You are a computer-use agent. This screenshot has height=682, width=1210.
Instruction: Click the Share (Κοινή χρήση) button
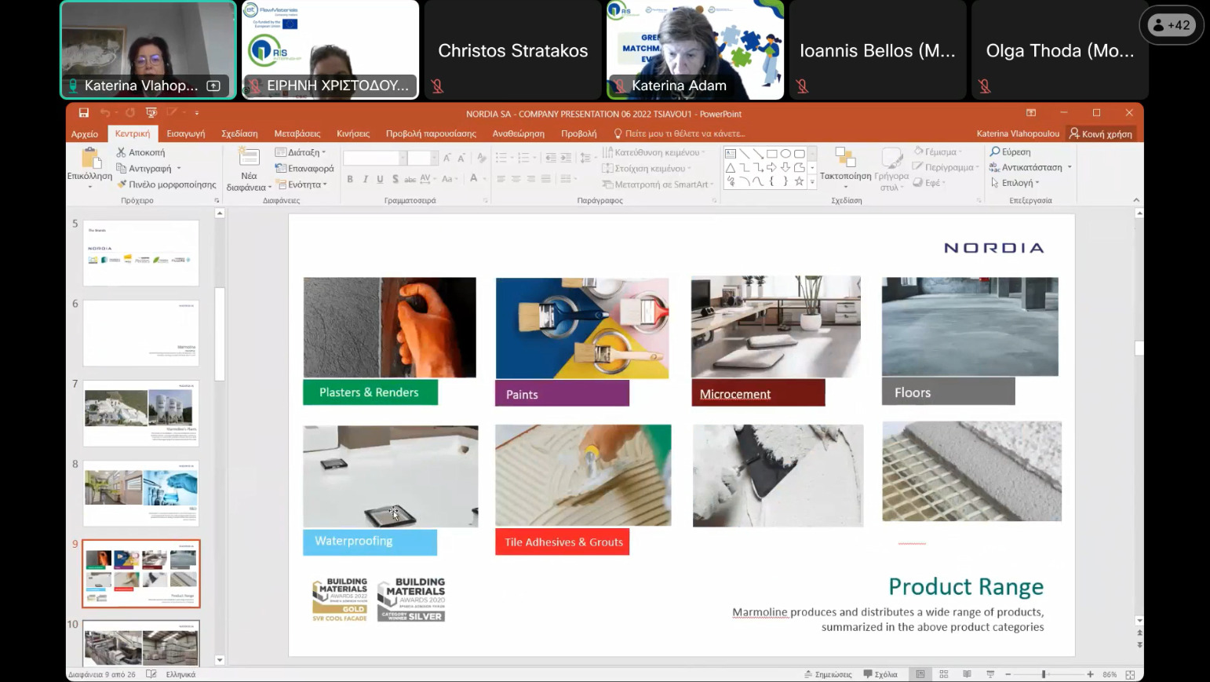[x=1101, y=133]
